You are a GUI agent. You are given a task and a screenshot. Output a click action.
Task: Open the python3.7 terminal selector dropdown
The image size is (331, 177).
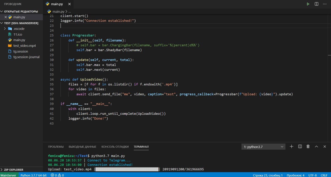[263, 147]
